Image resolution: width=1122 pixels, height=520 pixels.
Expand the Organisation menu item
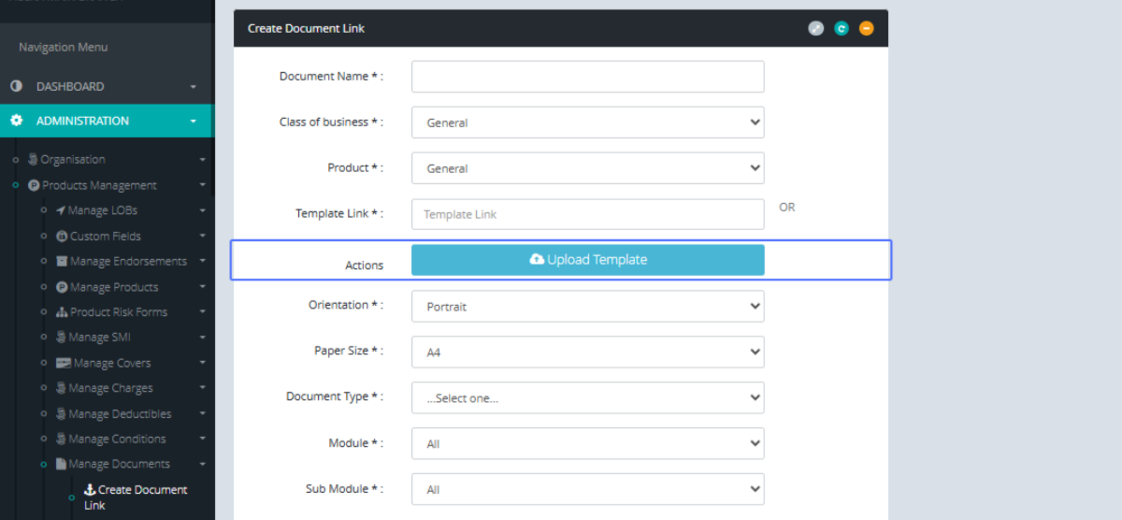72,160
